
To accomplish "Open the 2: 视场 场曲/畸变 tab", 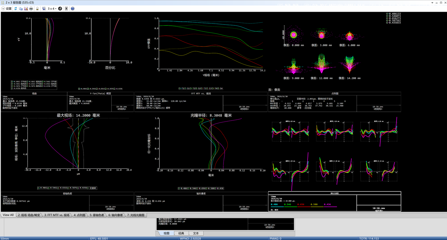I will point(29,215).
